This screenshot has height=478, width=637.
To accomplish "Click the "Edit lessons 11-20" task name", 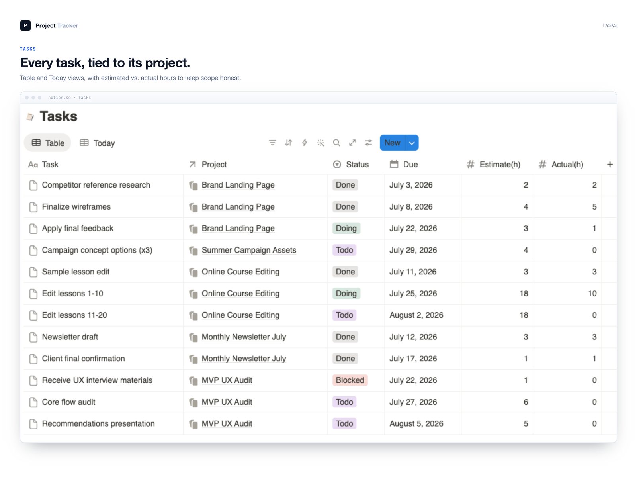I will pyautogui.click(x=74, y=315).
